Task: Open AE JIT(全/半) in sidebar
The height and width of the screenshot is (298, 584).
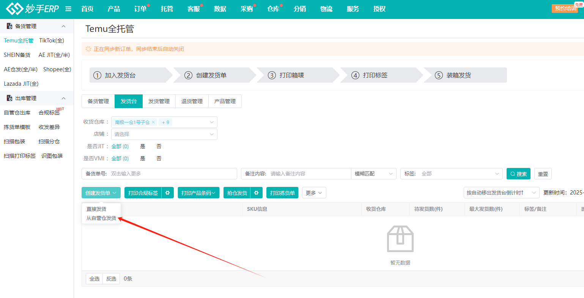Action: pos(54,55)
